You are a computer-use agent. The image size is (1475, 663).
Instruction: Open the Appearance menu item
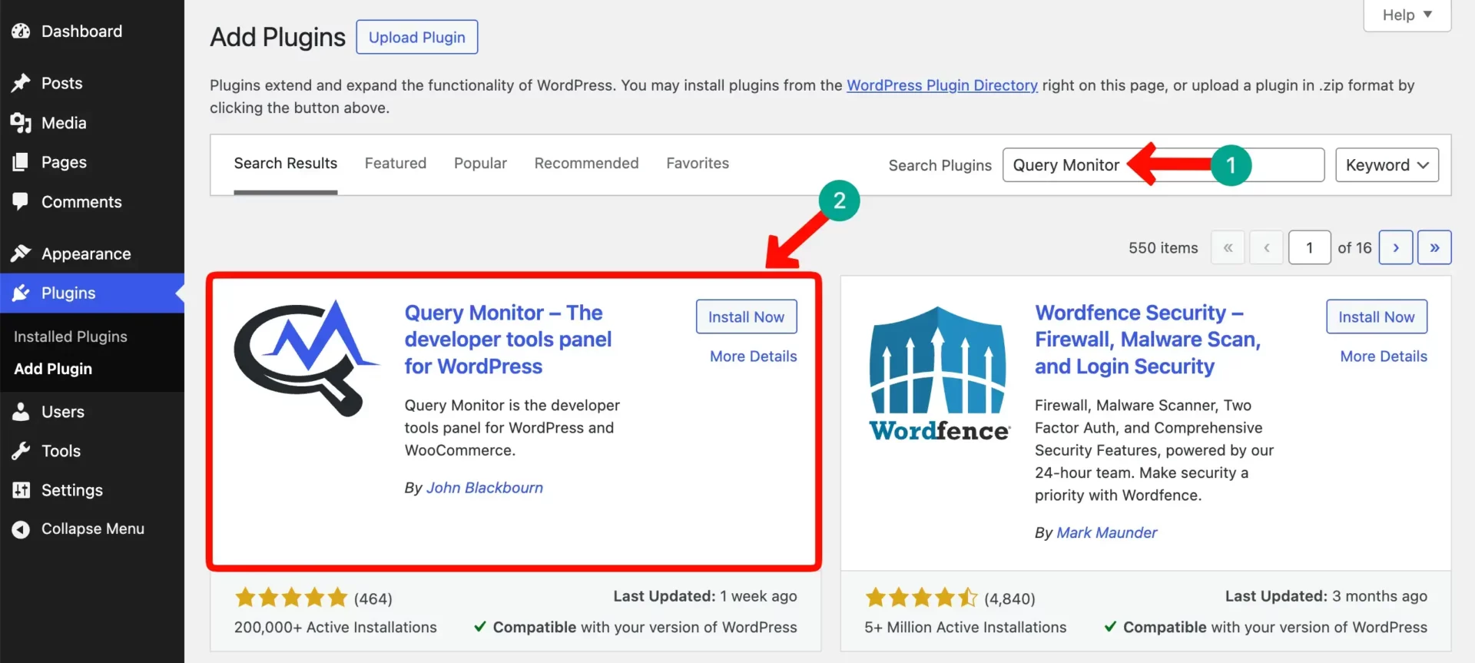[x=86, y=254]
